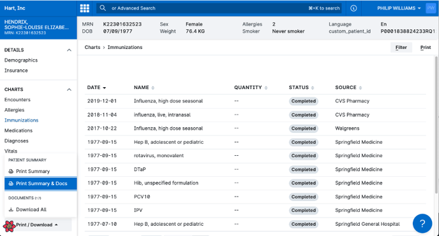Image resolution: width=439 pixels, height=236 pixels.
Task: Click Walgreens source cell
Action: [347, 128]
